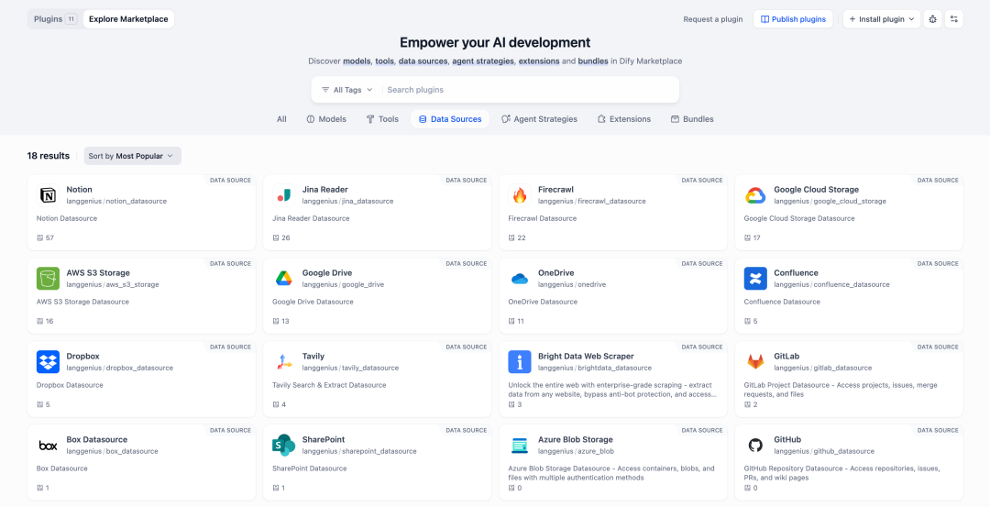This screenshot has width=990, height=507.
Task: Select the Explore Marketplace tab
Action: pos(129,19)
